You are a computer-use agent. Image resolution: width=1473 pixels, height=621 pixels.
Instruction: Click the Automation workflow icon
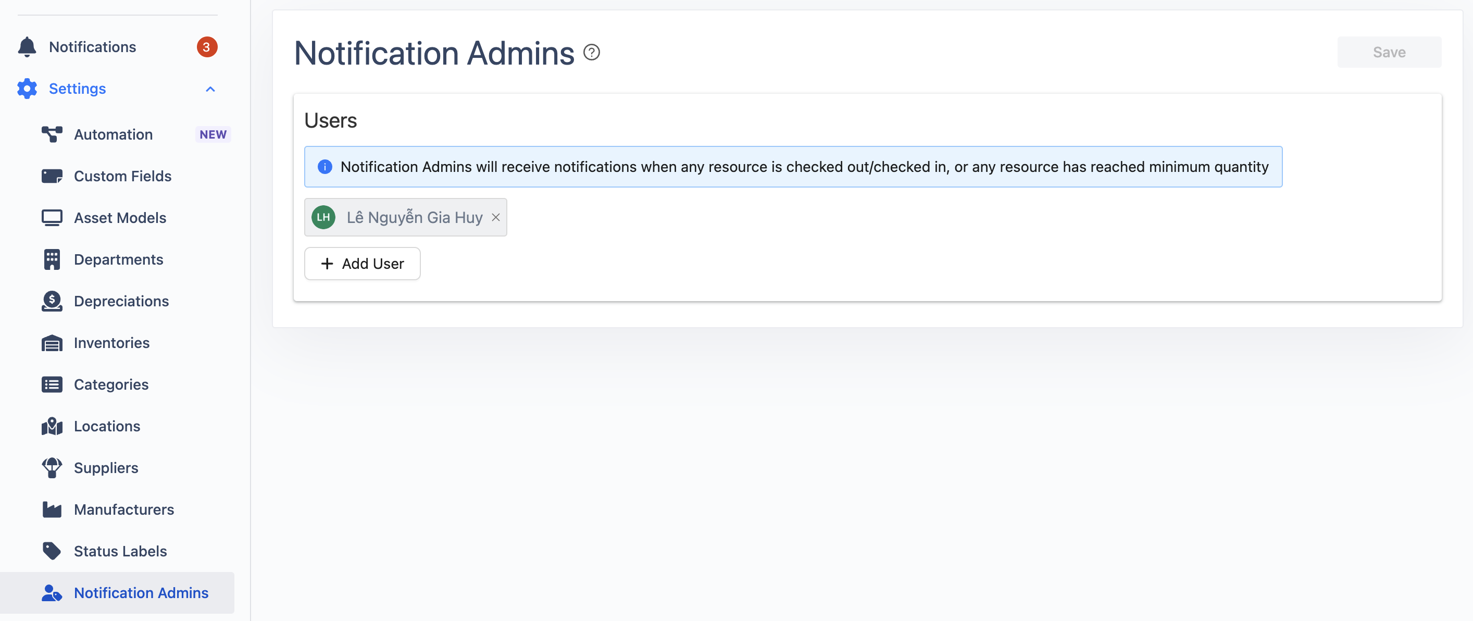point(52,134)
